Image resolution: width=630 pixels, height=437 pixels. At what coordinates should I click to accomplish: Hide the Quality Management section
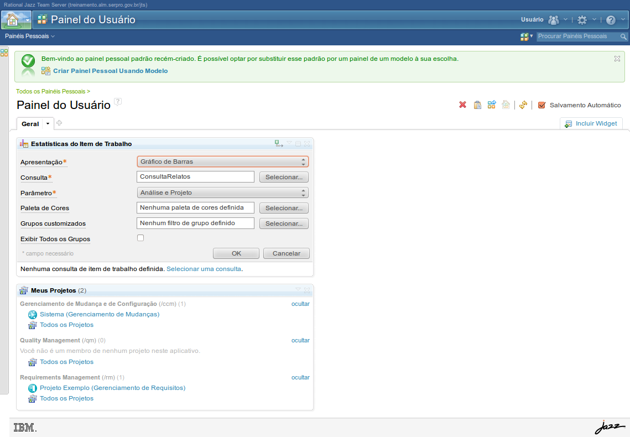pyautogui.click(x=300, y=340)
